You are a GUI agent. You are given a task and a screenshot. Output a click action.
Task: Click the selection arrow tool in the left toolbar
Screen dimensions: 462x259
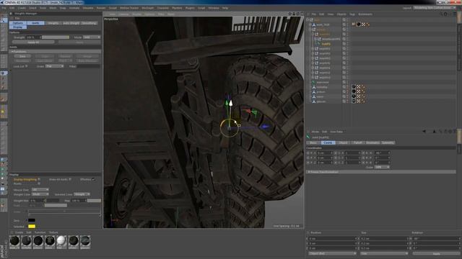[4, 21]
